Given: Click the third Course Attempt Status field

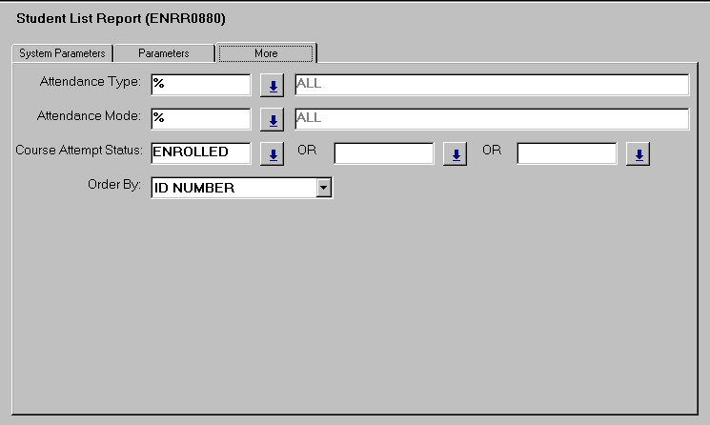Looking at the screenshot, I should [x=566, y=153].
